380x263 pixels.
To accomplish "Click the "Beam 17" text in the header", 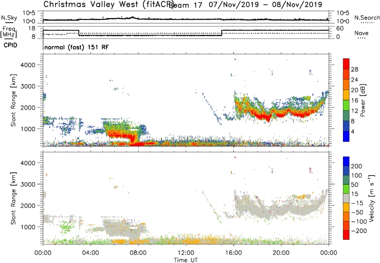I will 185,5.
